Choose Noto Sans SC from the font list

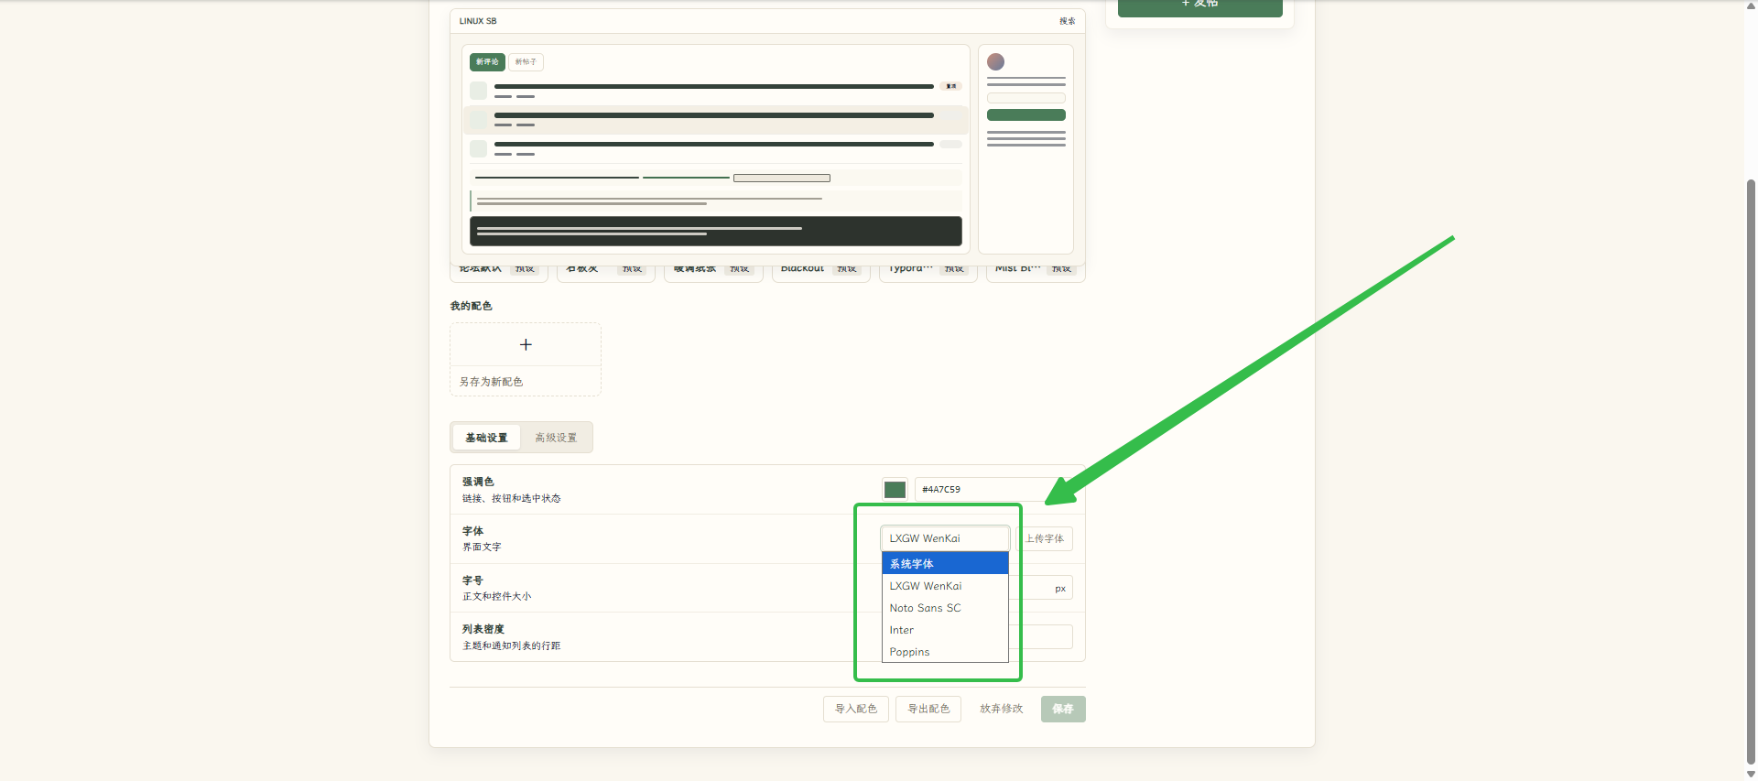(945, 608)
